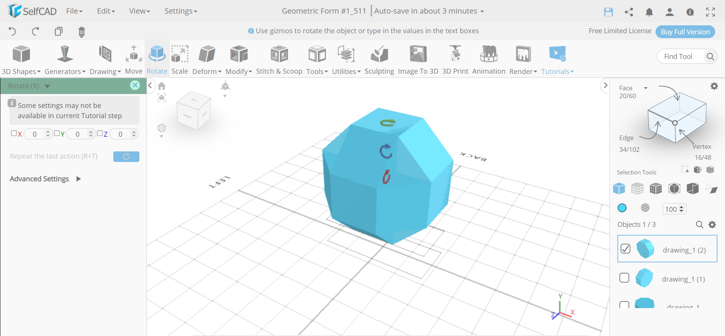Click the X rotation value field
Screen dimensions: 725x336
38,134
